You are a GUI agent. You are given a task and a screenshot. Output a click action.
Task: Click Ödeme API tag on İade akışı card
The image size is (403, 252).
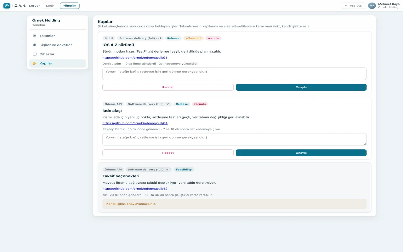tap(113, 104)
